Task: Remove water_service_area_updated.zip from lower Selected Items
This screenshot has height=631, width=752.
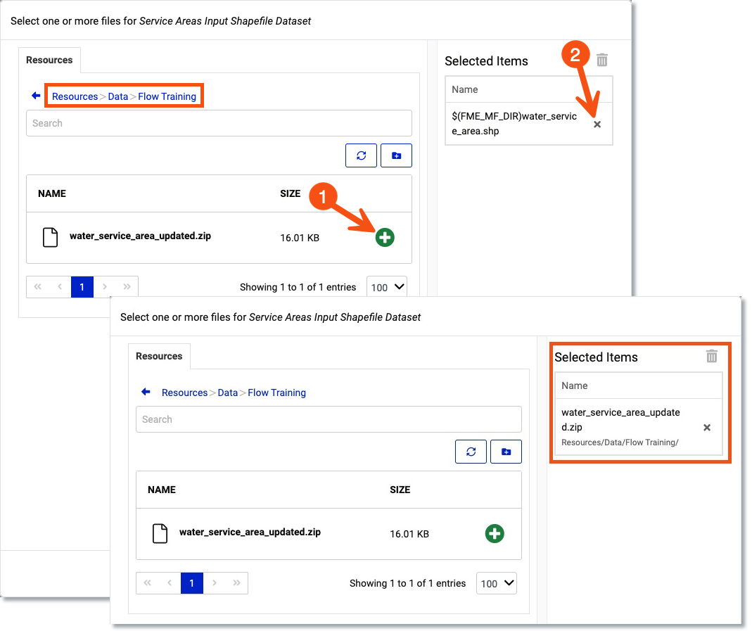Action: tap(706, 426)
